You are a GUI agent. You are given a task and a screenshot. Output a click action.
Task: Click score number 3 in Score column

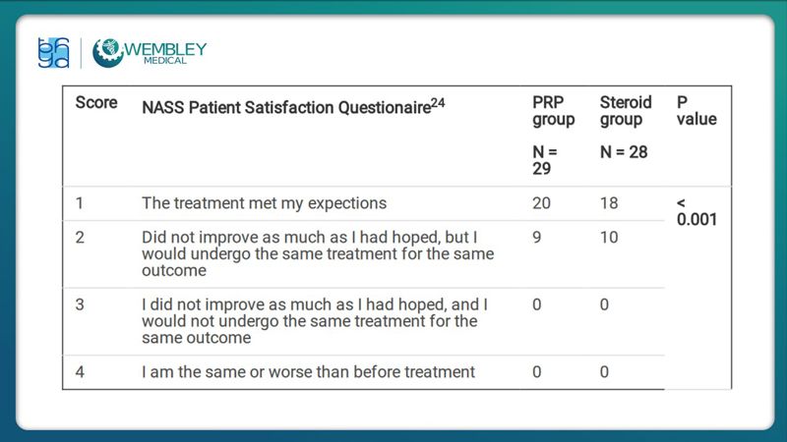click(x=81, y=304)
